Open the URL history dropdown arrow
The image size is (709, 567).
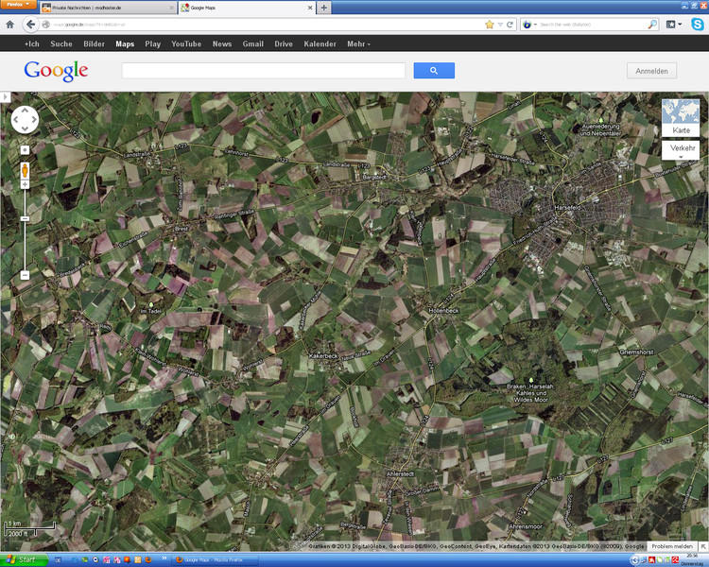500,25
